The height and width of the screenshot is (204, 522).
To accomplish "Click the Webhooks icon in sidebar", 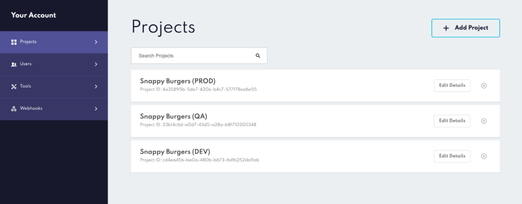I will tap(14, 109).
